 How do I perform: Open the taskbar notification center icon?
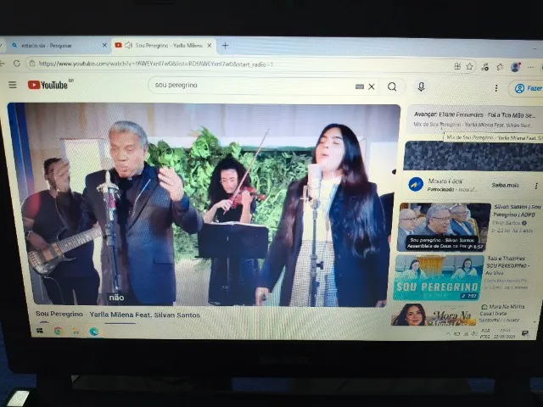coord(525,333)
